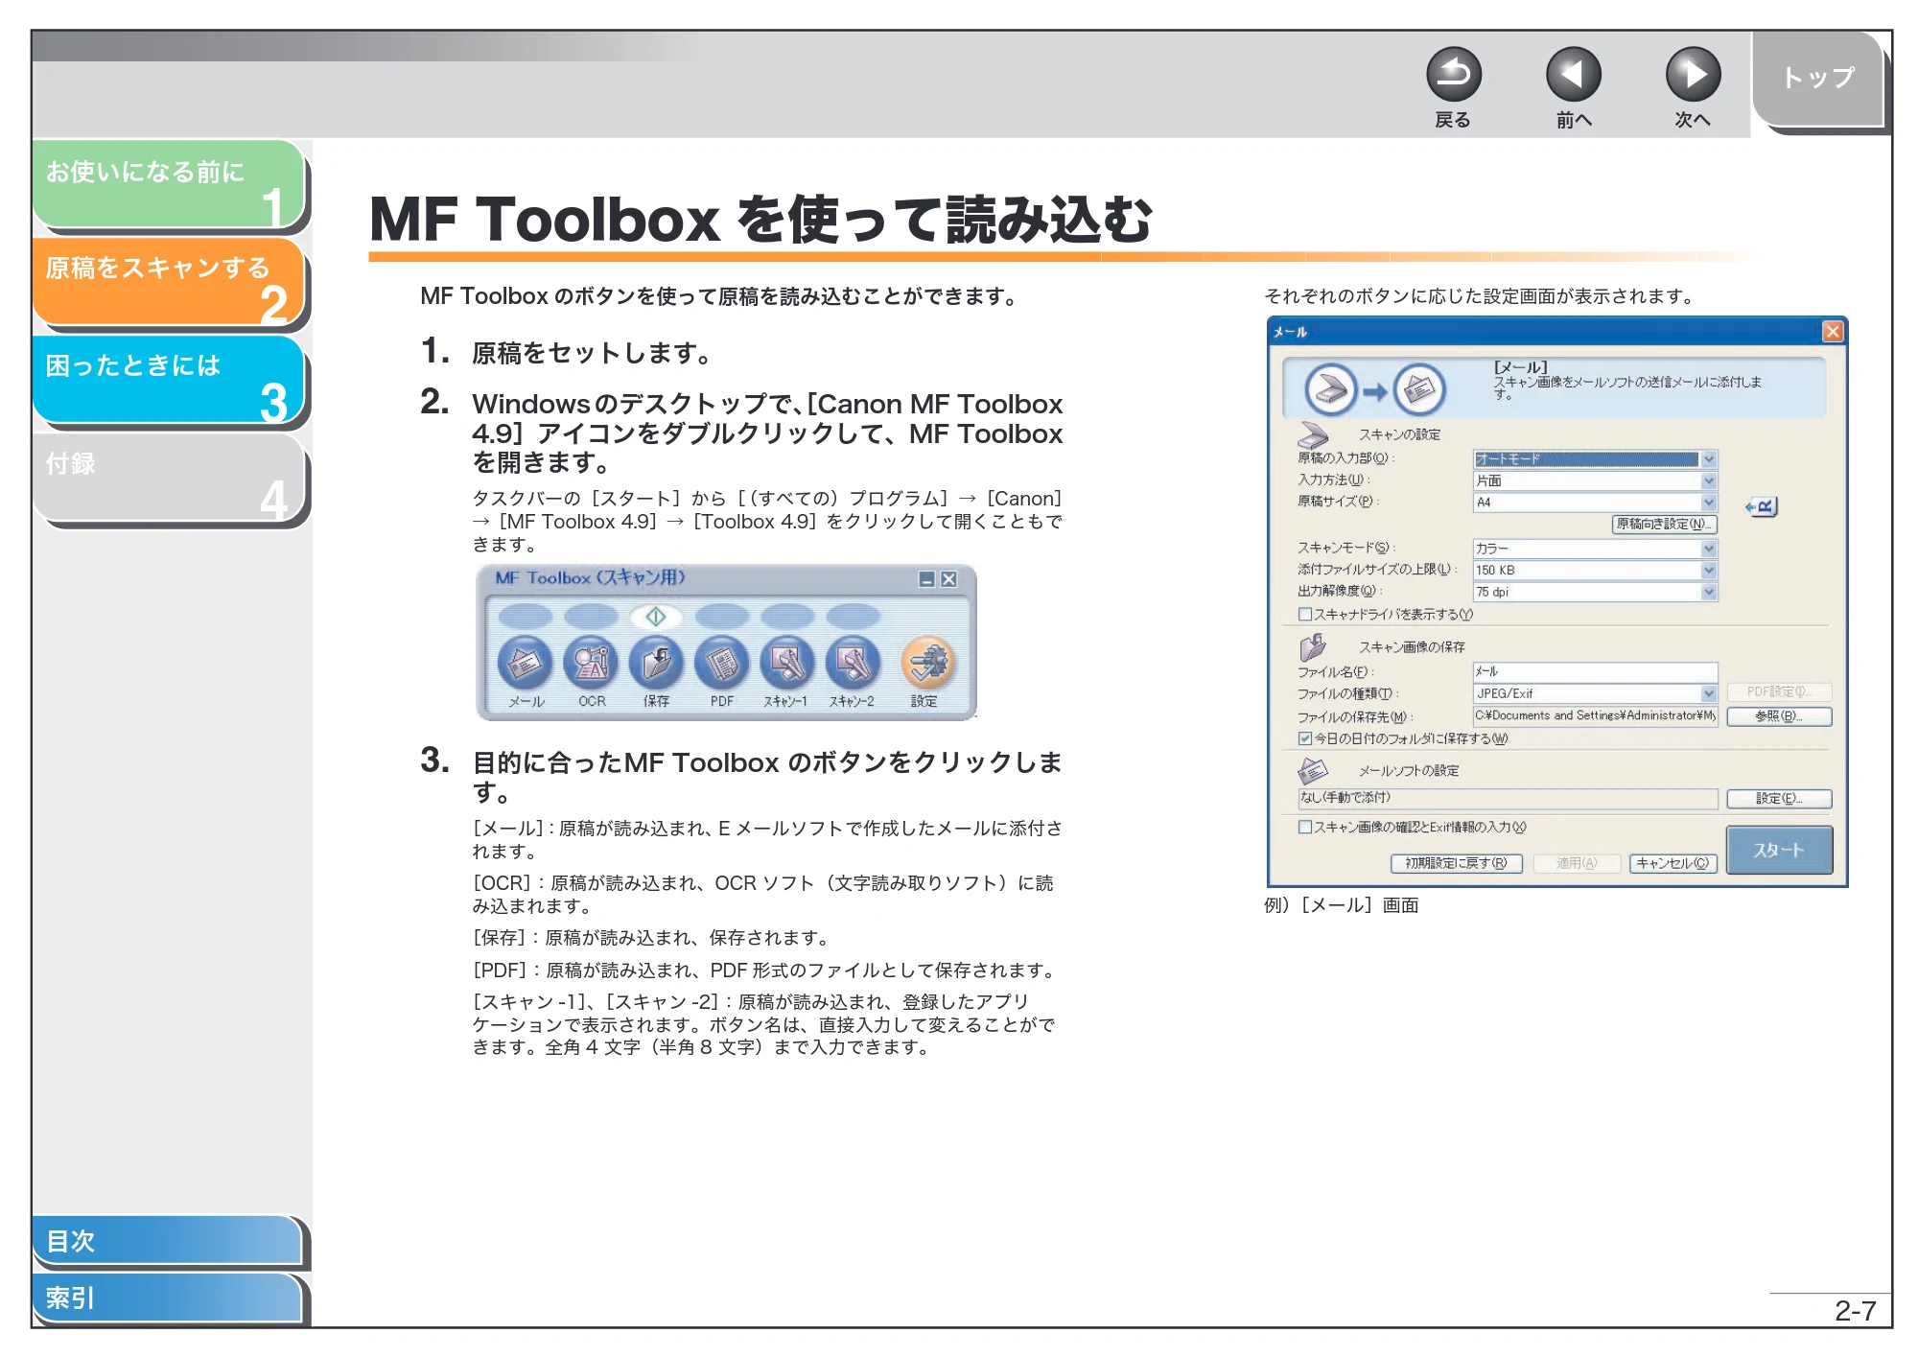The height and width of the screenshot is (1357, 1918).
Task: Go to next page with 次へ arrow
Action: (1693, 75)
